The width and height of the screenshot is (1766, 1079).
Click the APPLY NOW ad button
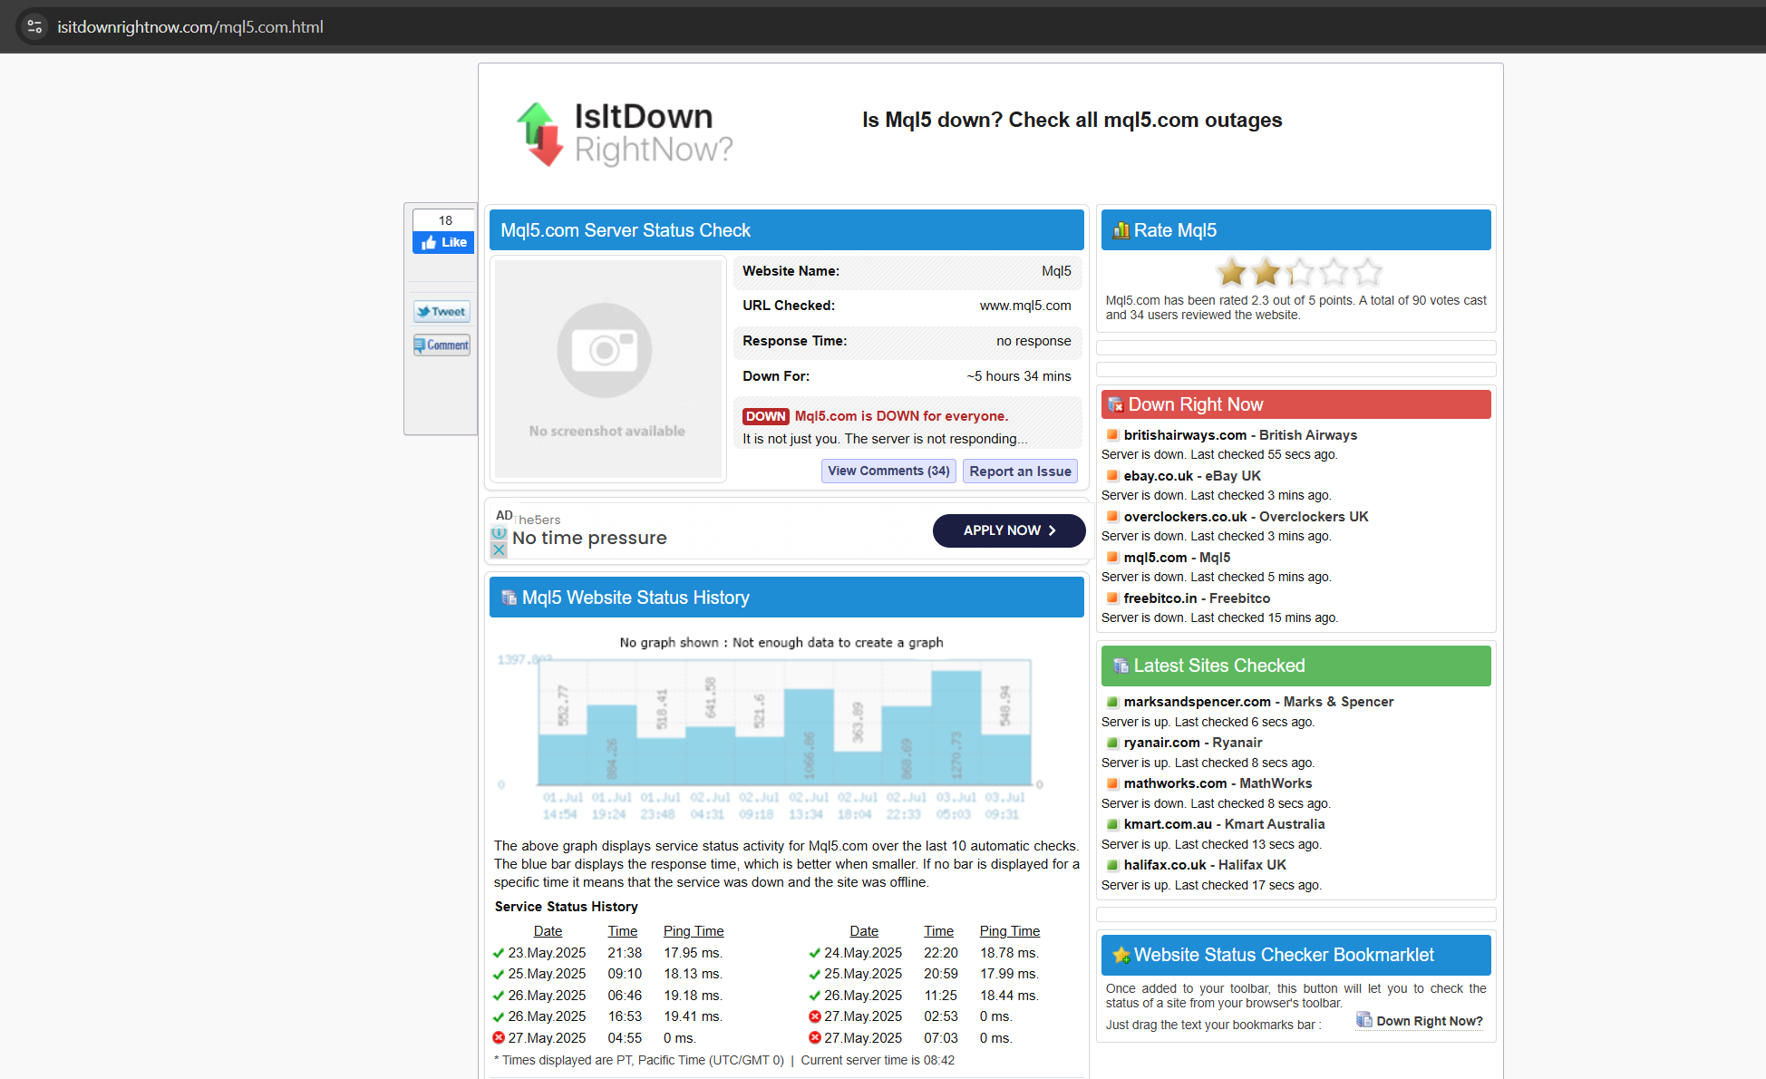click(1009, 530)
